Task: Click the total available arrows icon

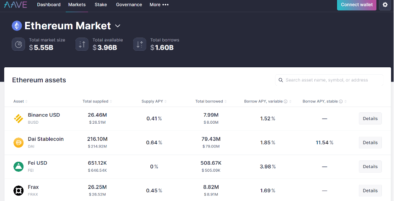Action: click(x=82, y=44)
